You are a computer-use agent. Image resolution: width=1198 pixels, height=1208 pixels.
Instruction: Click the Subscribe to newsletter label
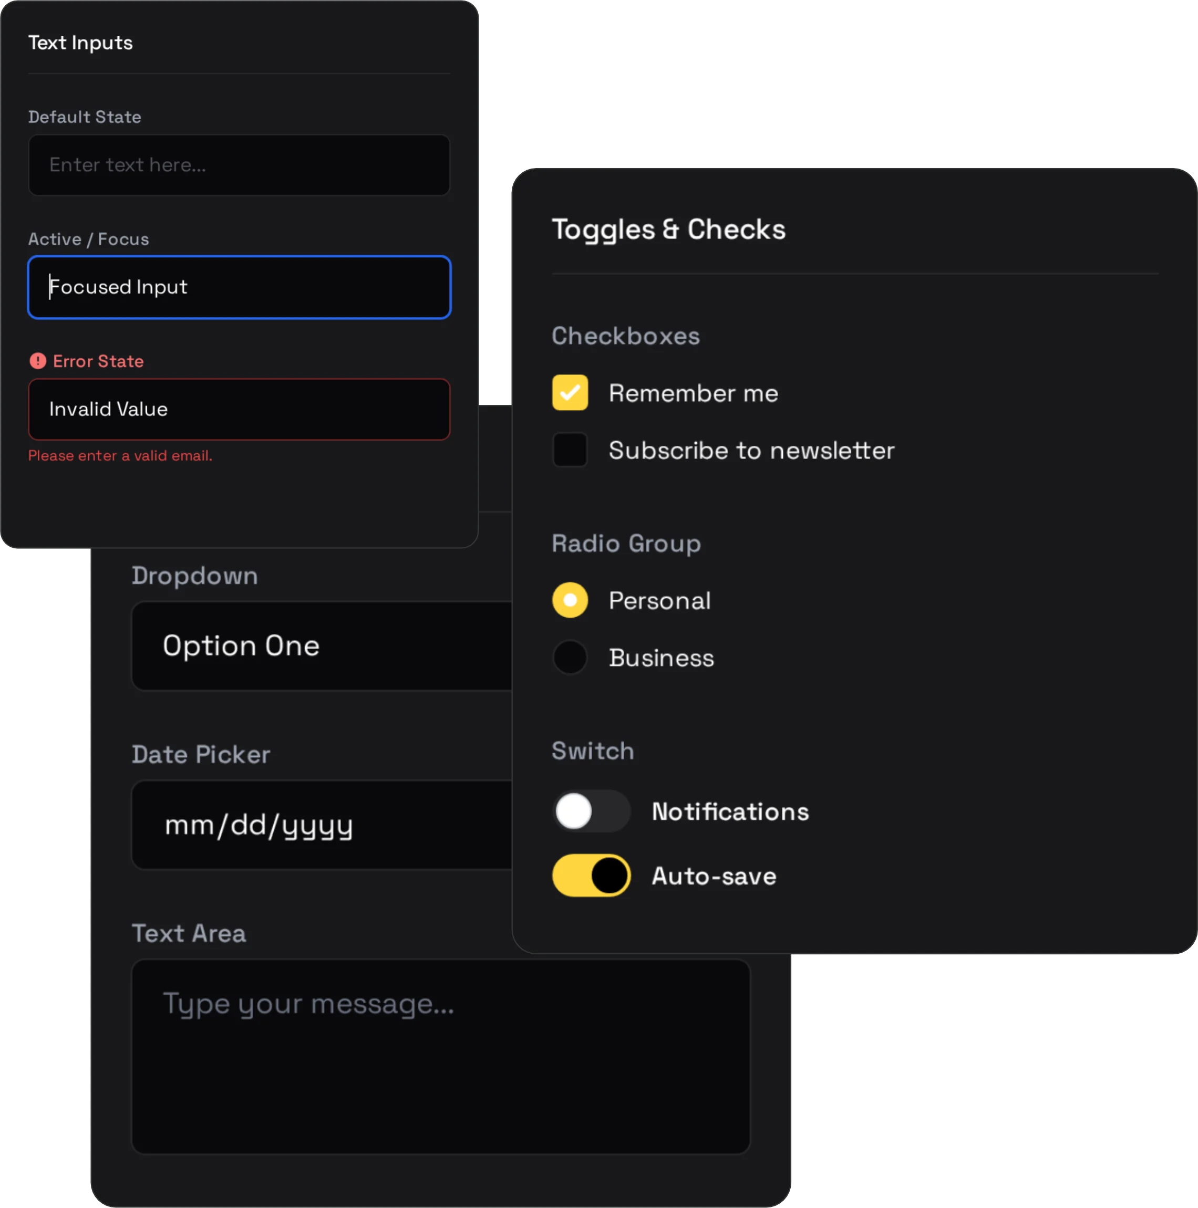[x=751, y=450]
